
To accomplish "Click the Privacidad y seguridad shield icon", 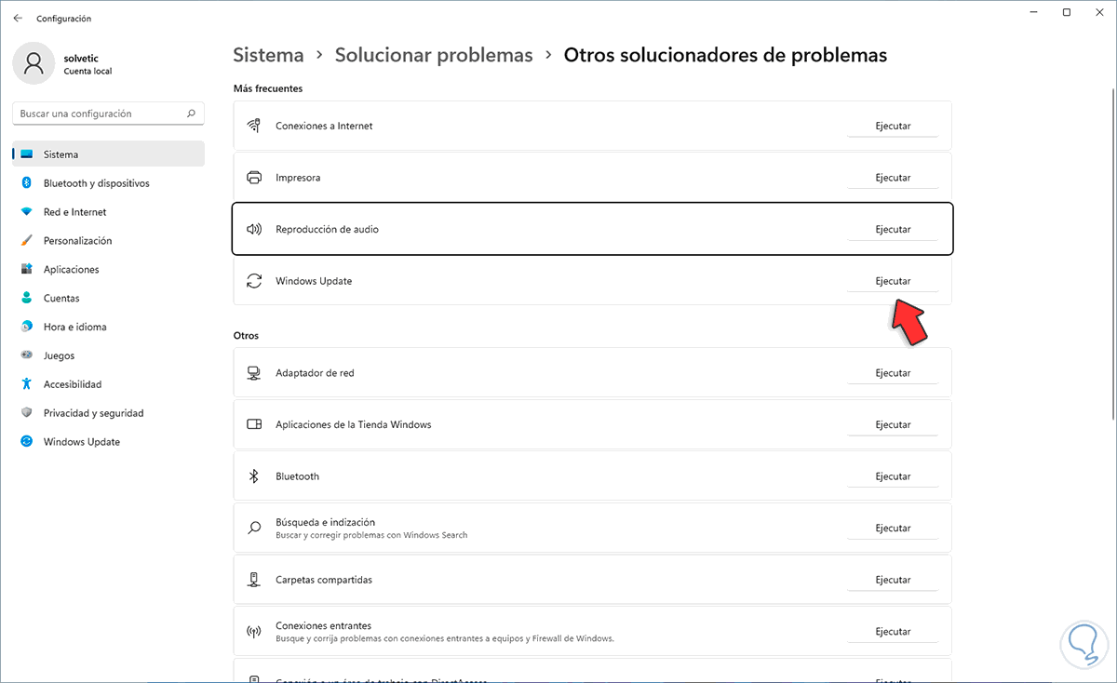I will pos(26,413).
